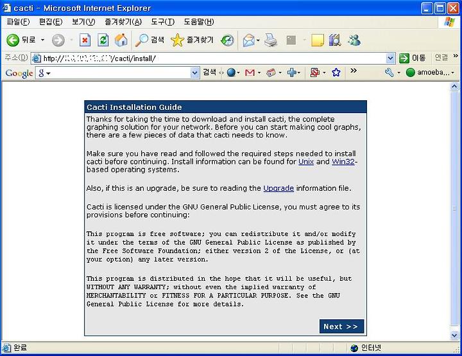Expand the Google toolbar overflow chevron
Viewport: 462px width, 356px height.
pos(354,71)
